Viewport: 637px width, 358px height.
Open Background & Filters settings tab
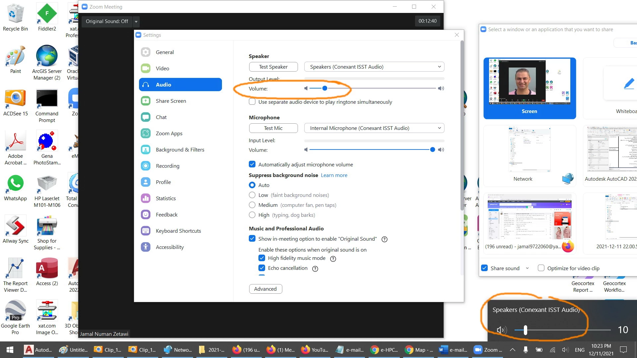[x=180, y=149]
